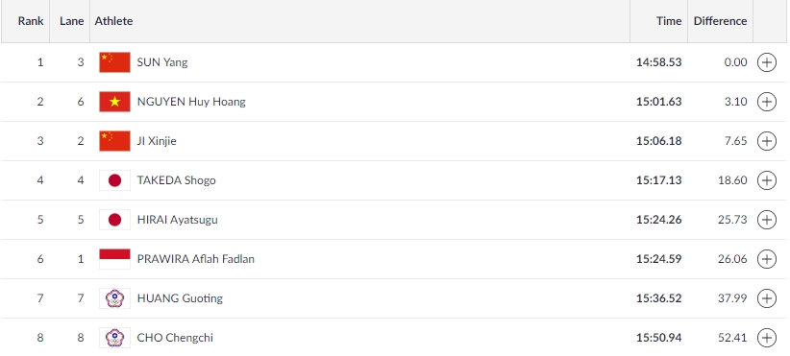Click China flag next to SUN Yang
This screenshot has width=790, height=356.
pos(115,62)
